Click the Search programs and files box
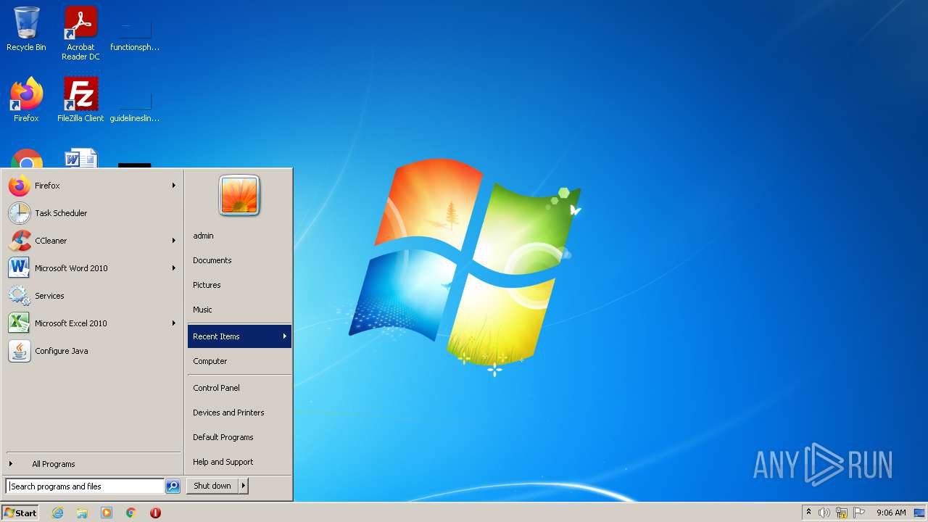 click(x=85, y=486)
